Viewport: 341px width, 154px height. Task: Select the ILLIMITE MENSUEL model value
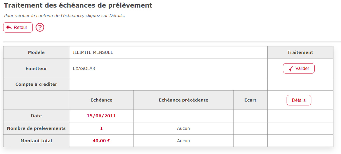point(93,52)
